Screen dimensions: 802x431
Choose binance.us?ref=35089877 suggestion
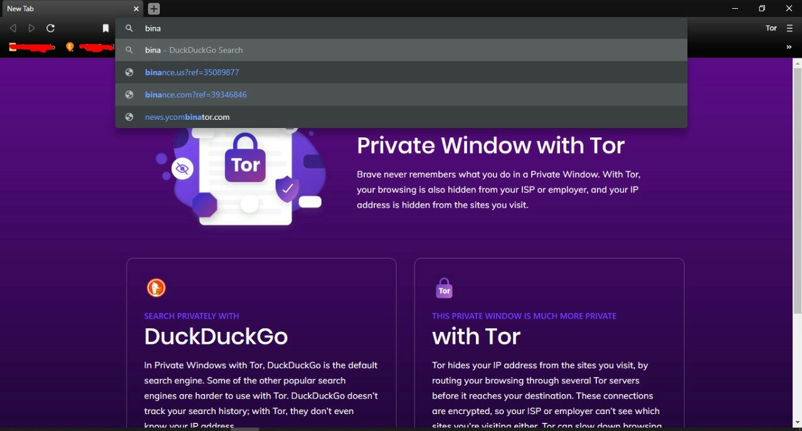401,72
